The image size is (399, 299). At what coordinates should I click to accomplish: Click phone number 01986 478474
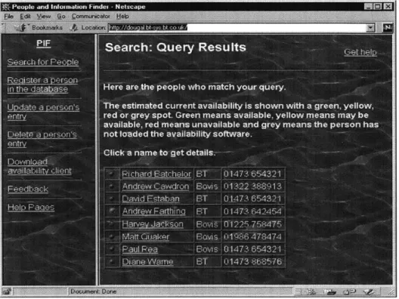tap(252, 237)
